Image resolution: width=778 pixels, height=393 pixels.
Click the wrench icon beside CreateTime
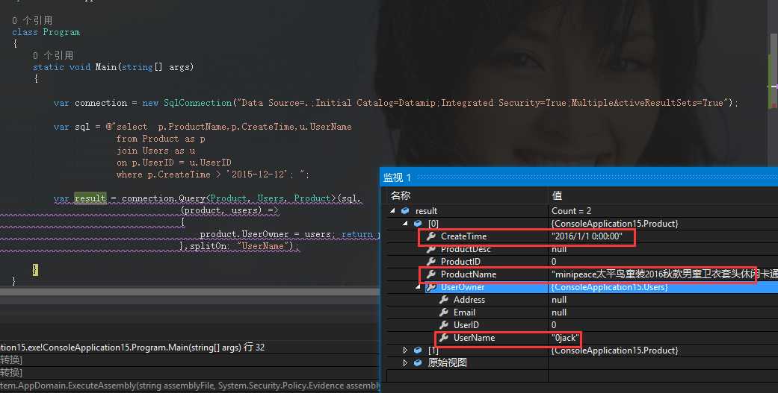(x=430, y=236)
